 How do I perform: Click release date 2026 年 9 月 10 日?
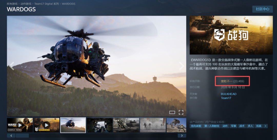click(x=233, y=87)
